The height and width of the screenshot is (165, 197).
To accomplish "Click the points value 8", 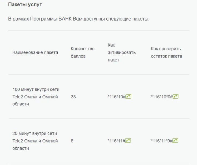I will (72, 141).
